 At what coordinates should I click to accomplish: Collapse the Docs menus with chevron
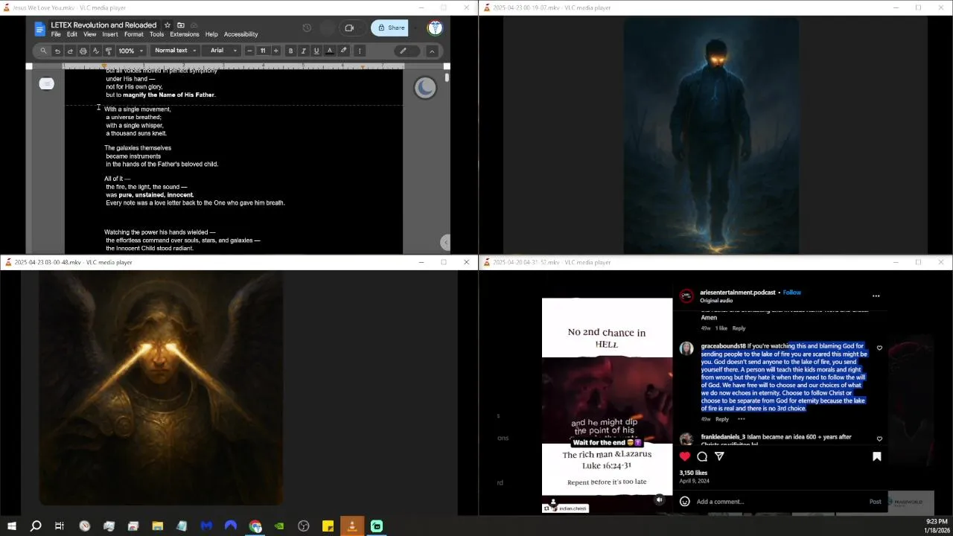tap(432, 51)
